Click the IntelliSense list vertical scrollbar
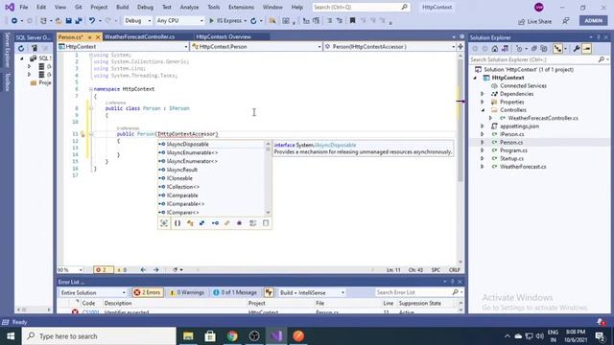This screenshot has width=614, height=345. click(x=268, y=178)
